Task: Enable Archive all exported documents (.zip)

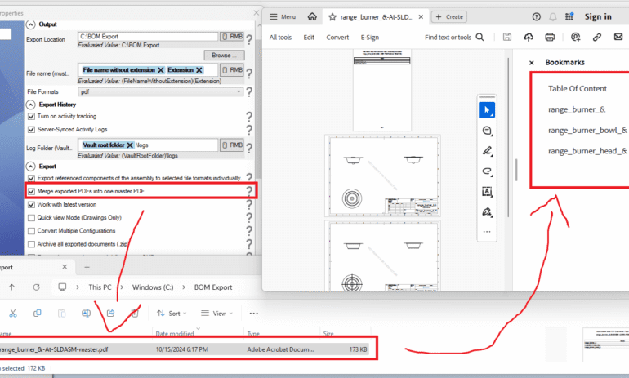Action: (x=31, y=244)
